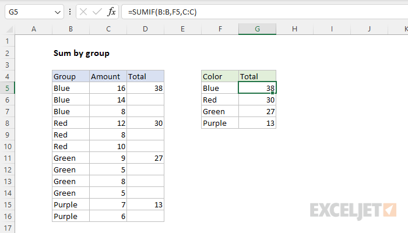This screenshot has height=233, width=408.
Task: Select column E header
Action: pyautogui.click(x=182, y=29)
